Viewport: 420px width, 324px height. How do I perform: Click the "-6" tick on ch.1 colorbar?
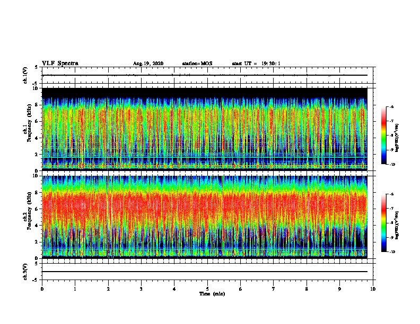pos(391,107)
